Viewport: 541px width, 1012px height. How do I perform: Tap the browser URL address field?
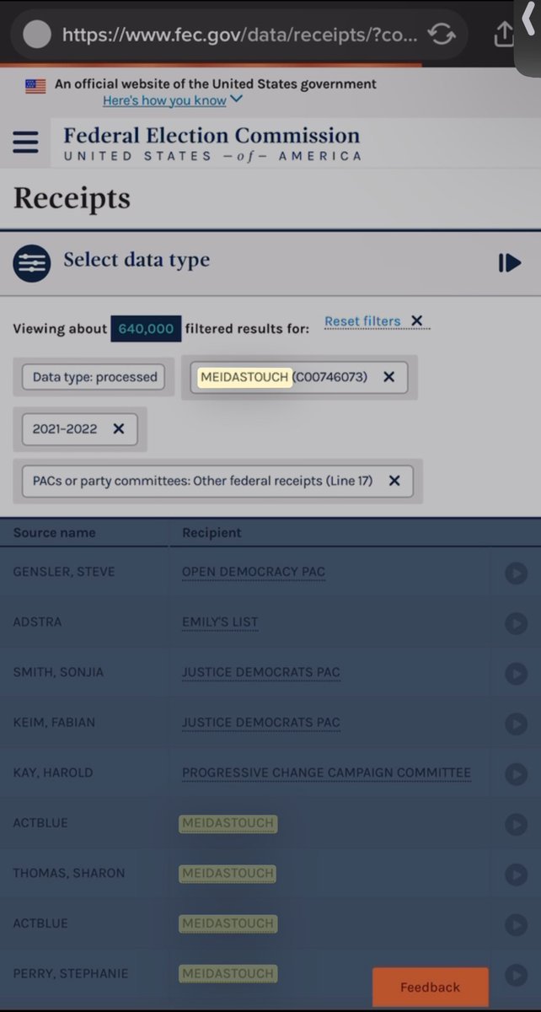click(236, 35)
